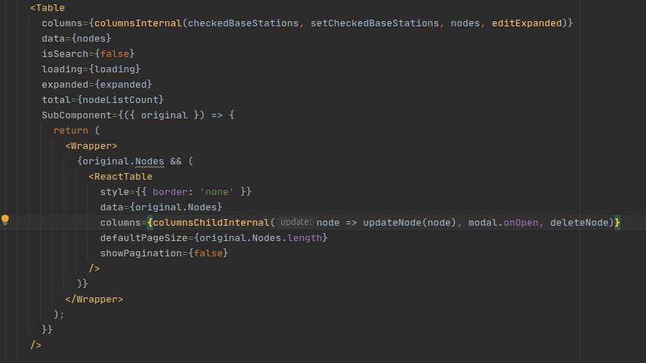The image size is (646, 363).
Task: Click 'false' value in isSearch line
Action: (x=115, y=54)
